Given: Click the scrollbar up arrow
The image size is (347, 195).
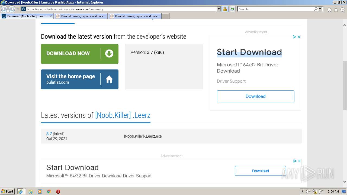Looking at the screenshot, I should coord(345,25).
